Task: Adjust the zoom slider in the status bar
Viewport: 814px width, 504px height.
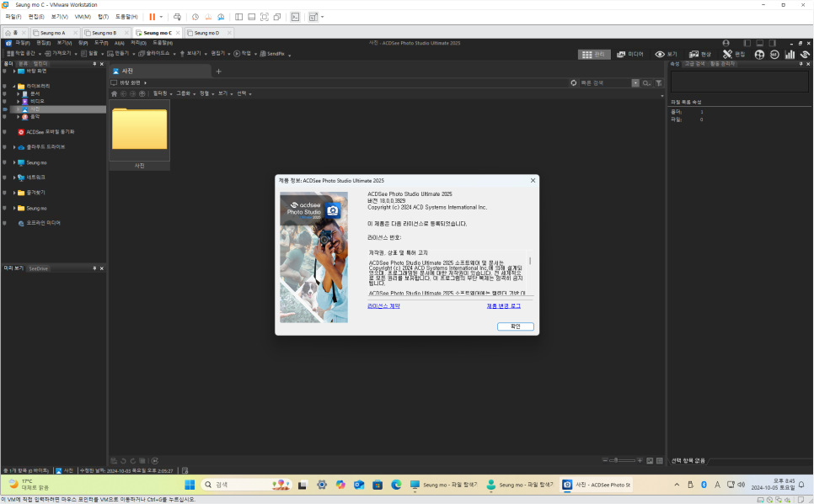Action: (616, 460)
